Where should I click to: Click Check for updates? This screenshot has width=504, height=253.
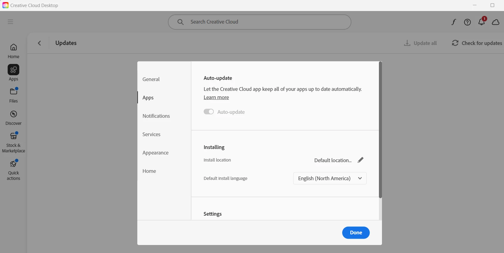477,43
